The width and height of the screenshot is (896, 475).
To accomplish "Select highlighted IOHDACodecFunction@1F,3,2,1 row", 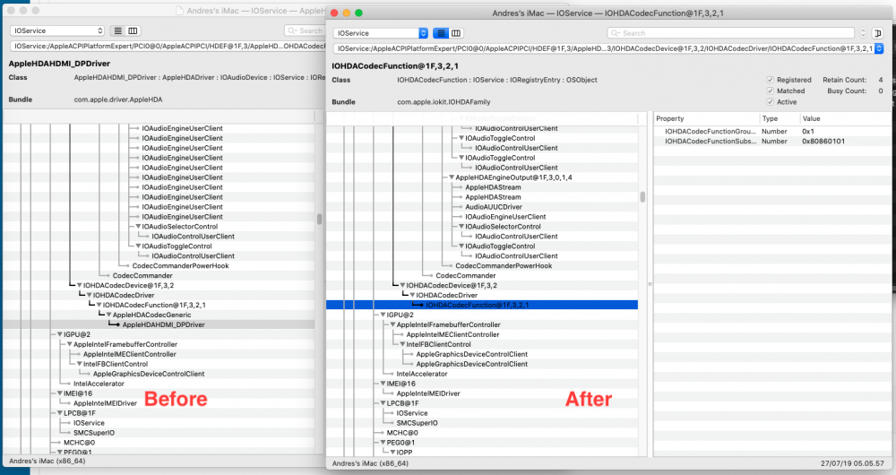I will click(482, 306).
